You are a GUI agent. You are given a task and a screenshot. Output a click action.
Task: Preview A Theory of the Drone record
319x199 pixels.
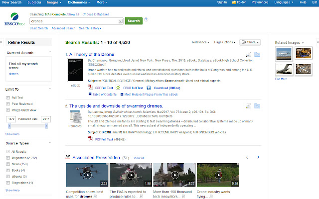pyautogui.click(x=248, y=54)
